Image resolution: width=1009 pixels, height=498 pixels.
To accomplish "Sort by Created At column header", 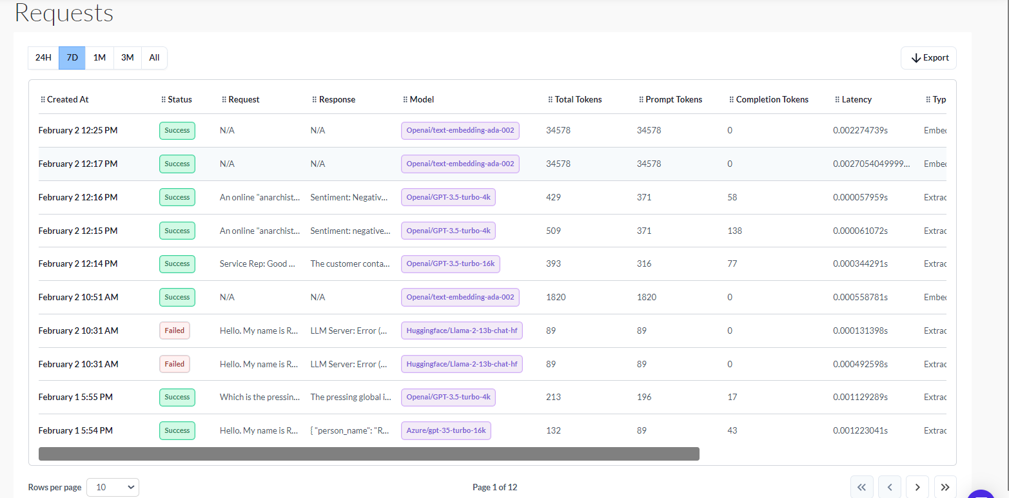I will (x=68, y=100).
